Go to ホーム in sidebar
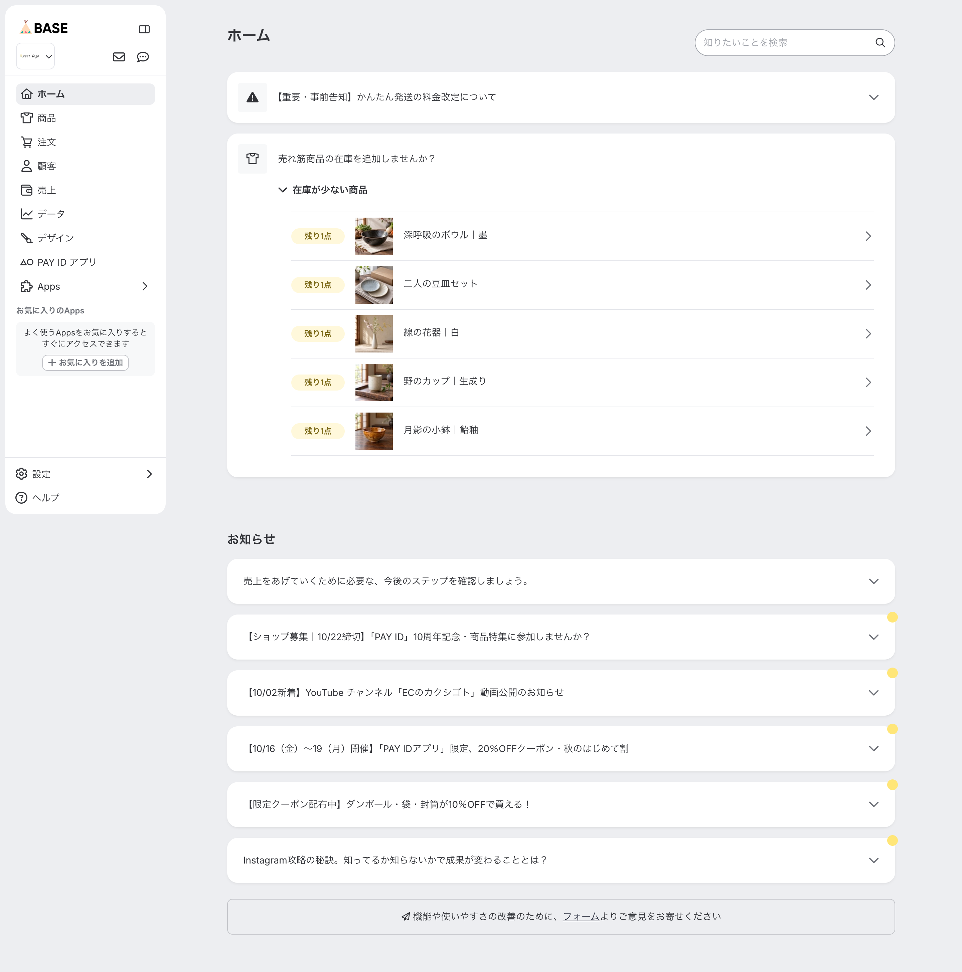The image size is (962, 972). (86, 94)
